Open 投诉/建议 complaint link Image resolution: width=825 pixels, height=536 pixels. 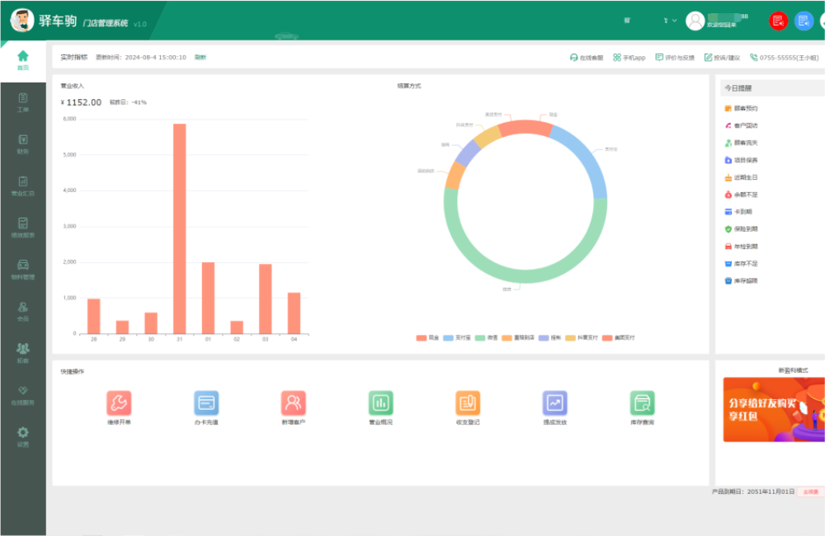click(722, 58)
